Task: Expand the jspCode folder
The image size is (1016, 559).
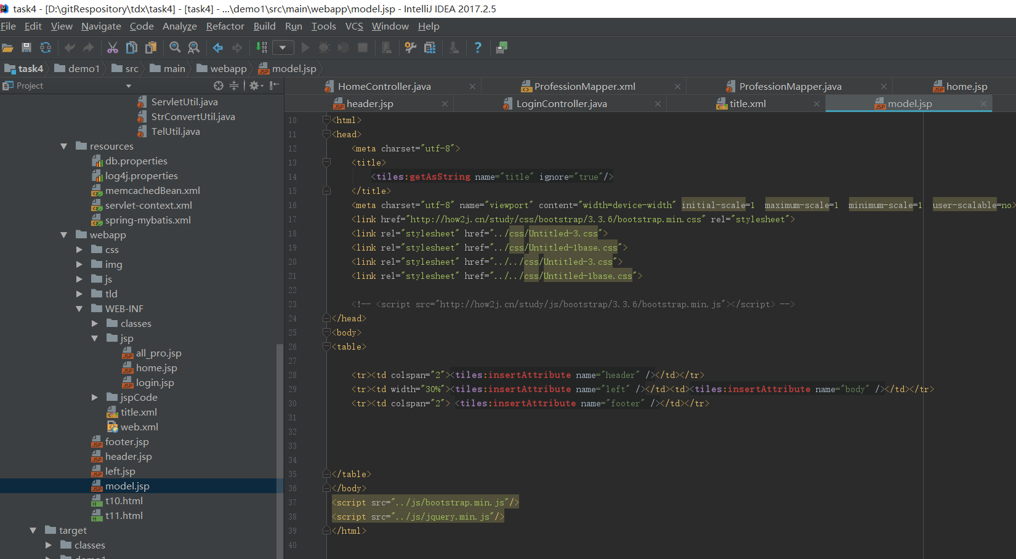Action: pyautogui.click(x=94, y=398)
